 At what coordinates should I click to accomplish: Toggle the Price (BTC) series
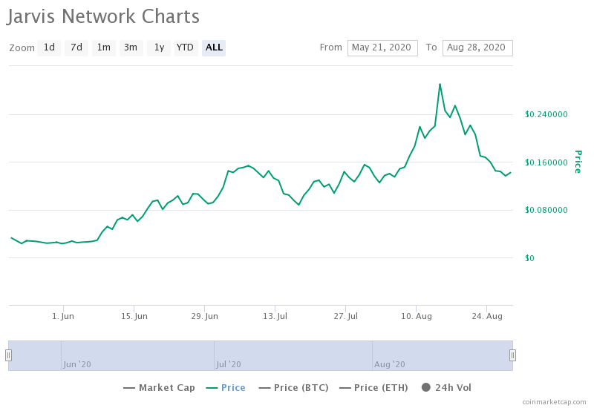(x=293, y=387)
